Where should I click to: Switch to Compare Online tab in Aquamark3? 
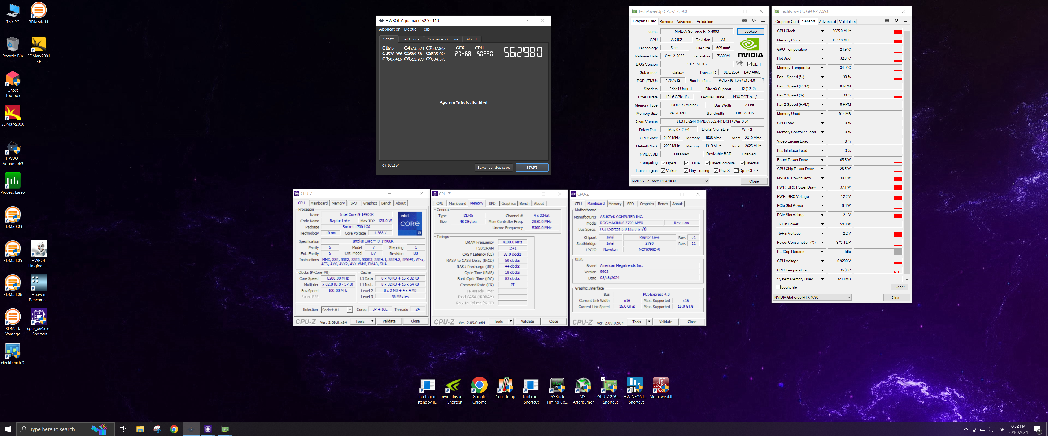point(443,40)
